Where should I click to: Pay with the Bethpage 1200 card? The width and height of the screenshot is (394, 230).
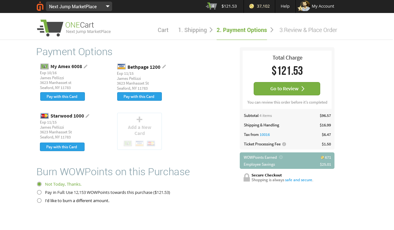point(139,97)
